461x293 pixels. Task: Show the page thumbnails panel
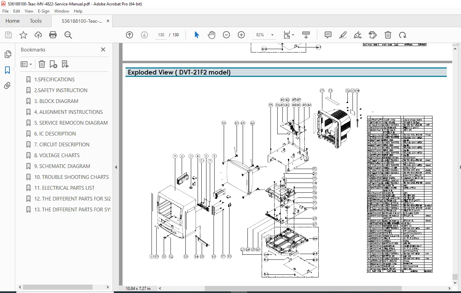click(x=7, y=54)
